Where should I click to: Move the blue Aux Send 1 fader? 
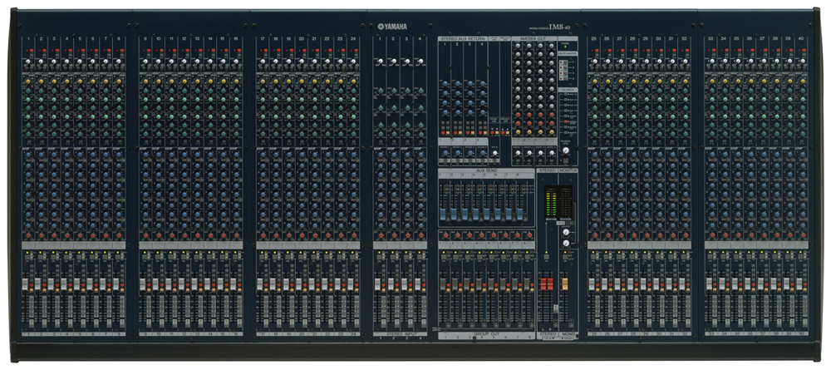click(x=444, y=215)
